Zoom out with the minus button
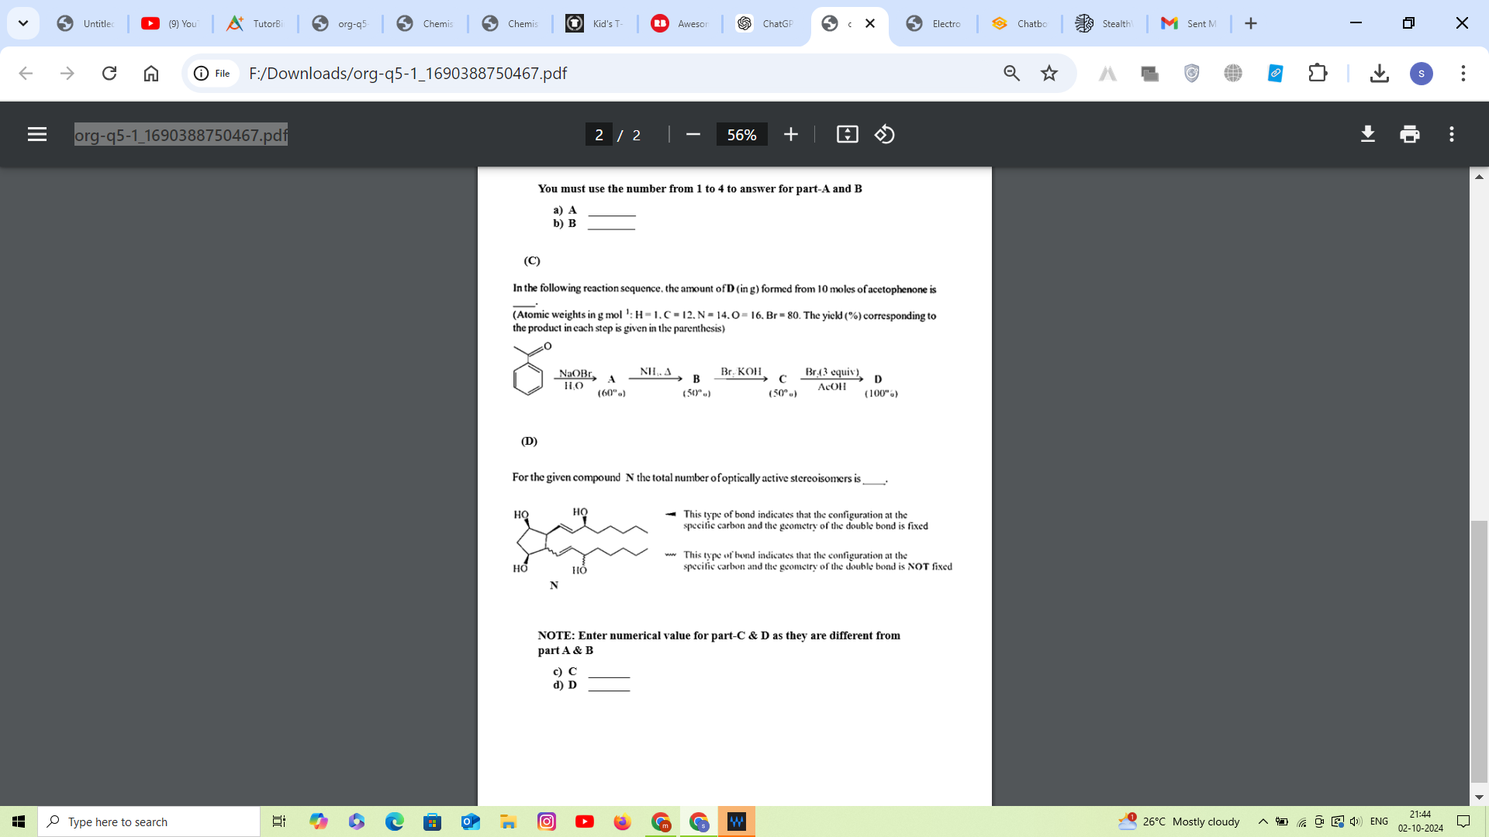1489x837 pixels. (x=693, y=134)
